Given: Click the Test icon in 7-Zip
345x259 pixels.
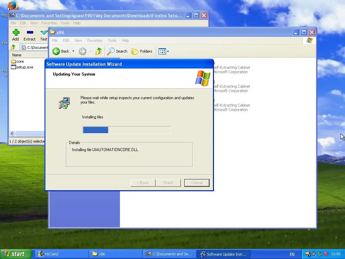Looking at the screenshot, I should [x=43, y=35].
